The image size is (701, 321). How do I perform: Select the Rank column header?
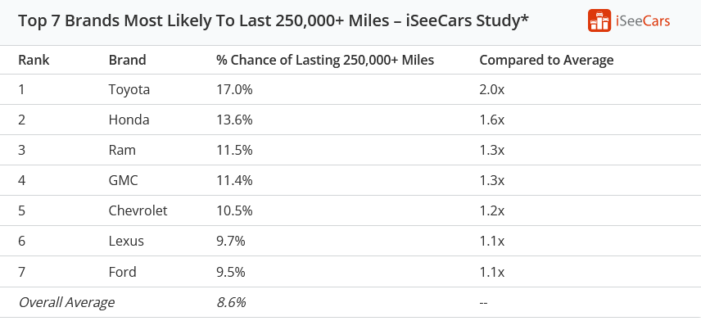[34, 60]
